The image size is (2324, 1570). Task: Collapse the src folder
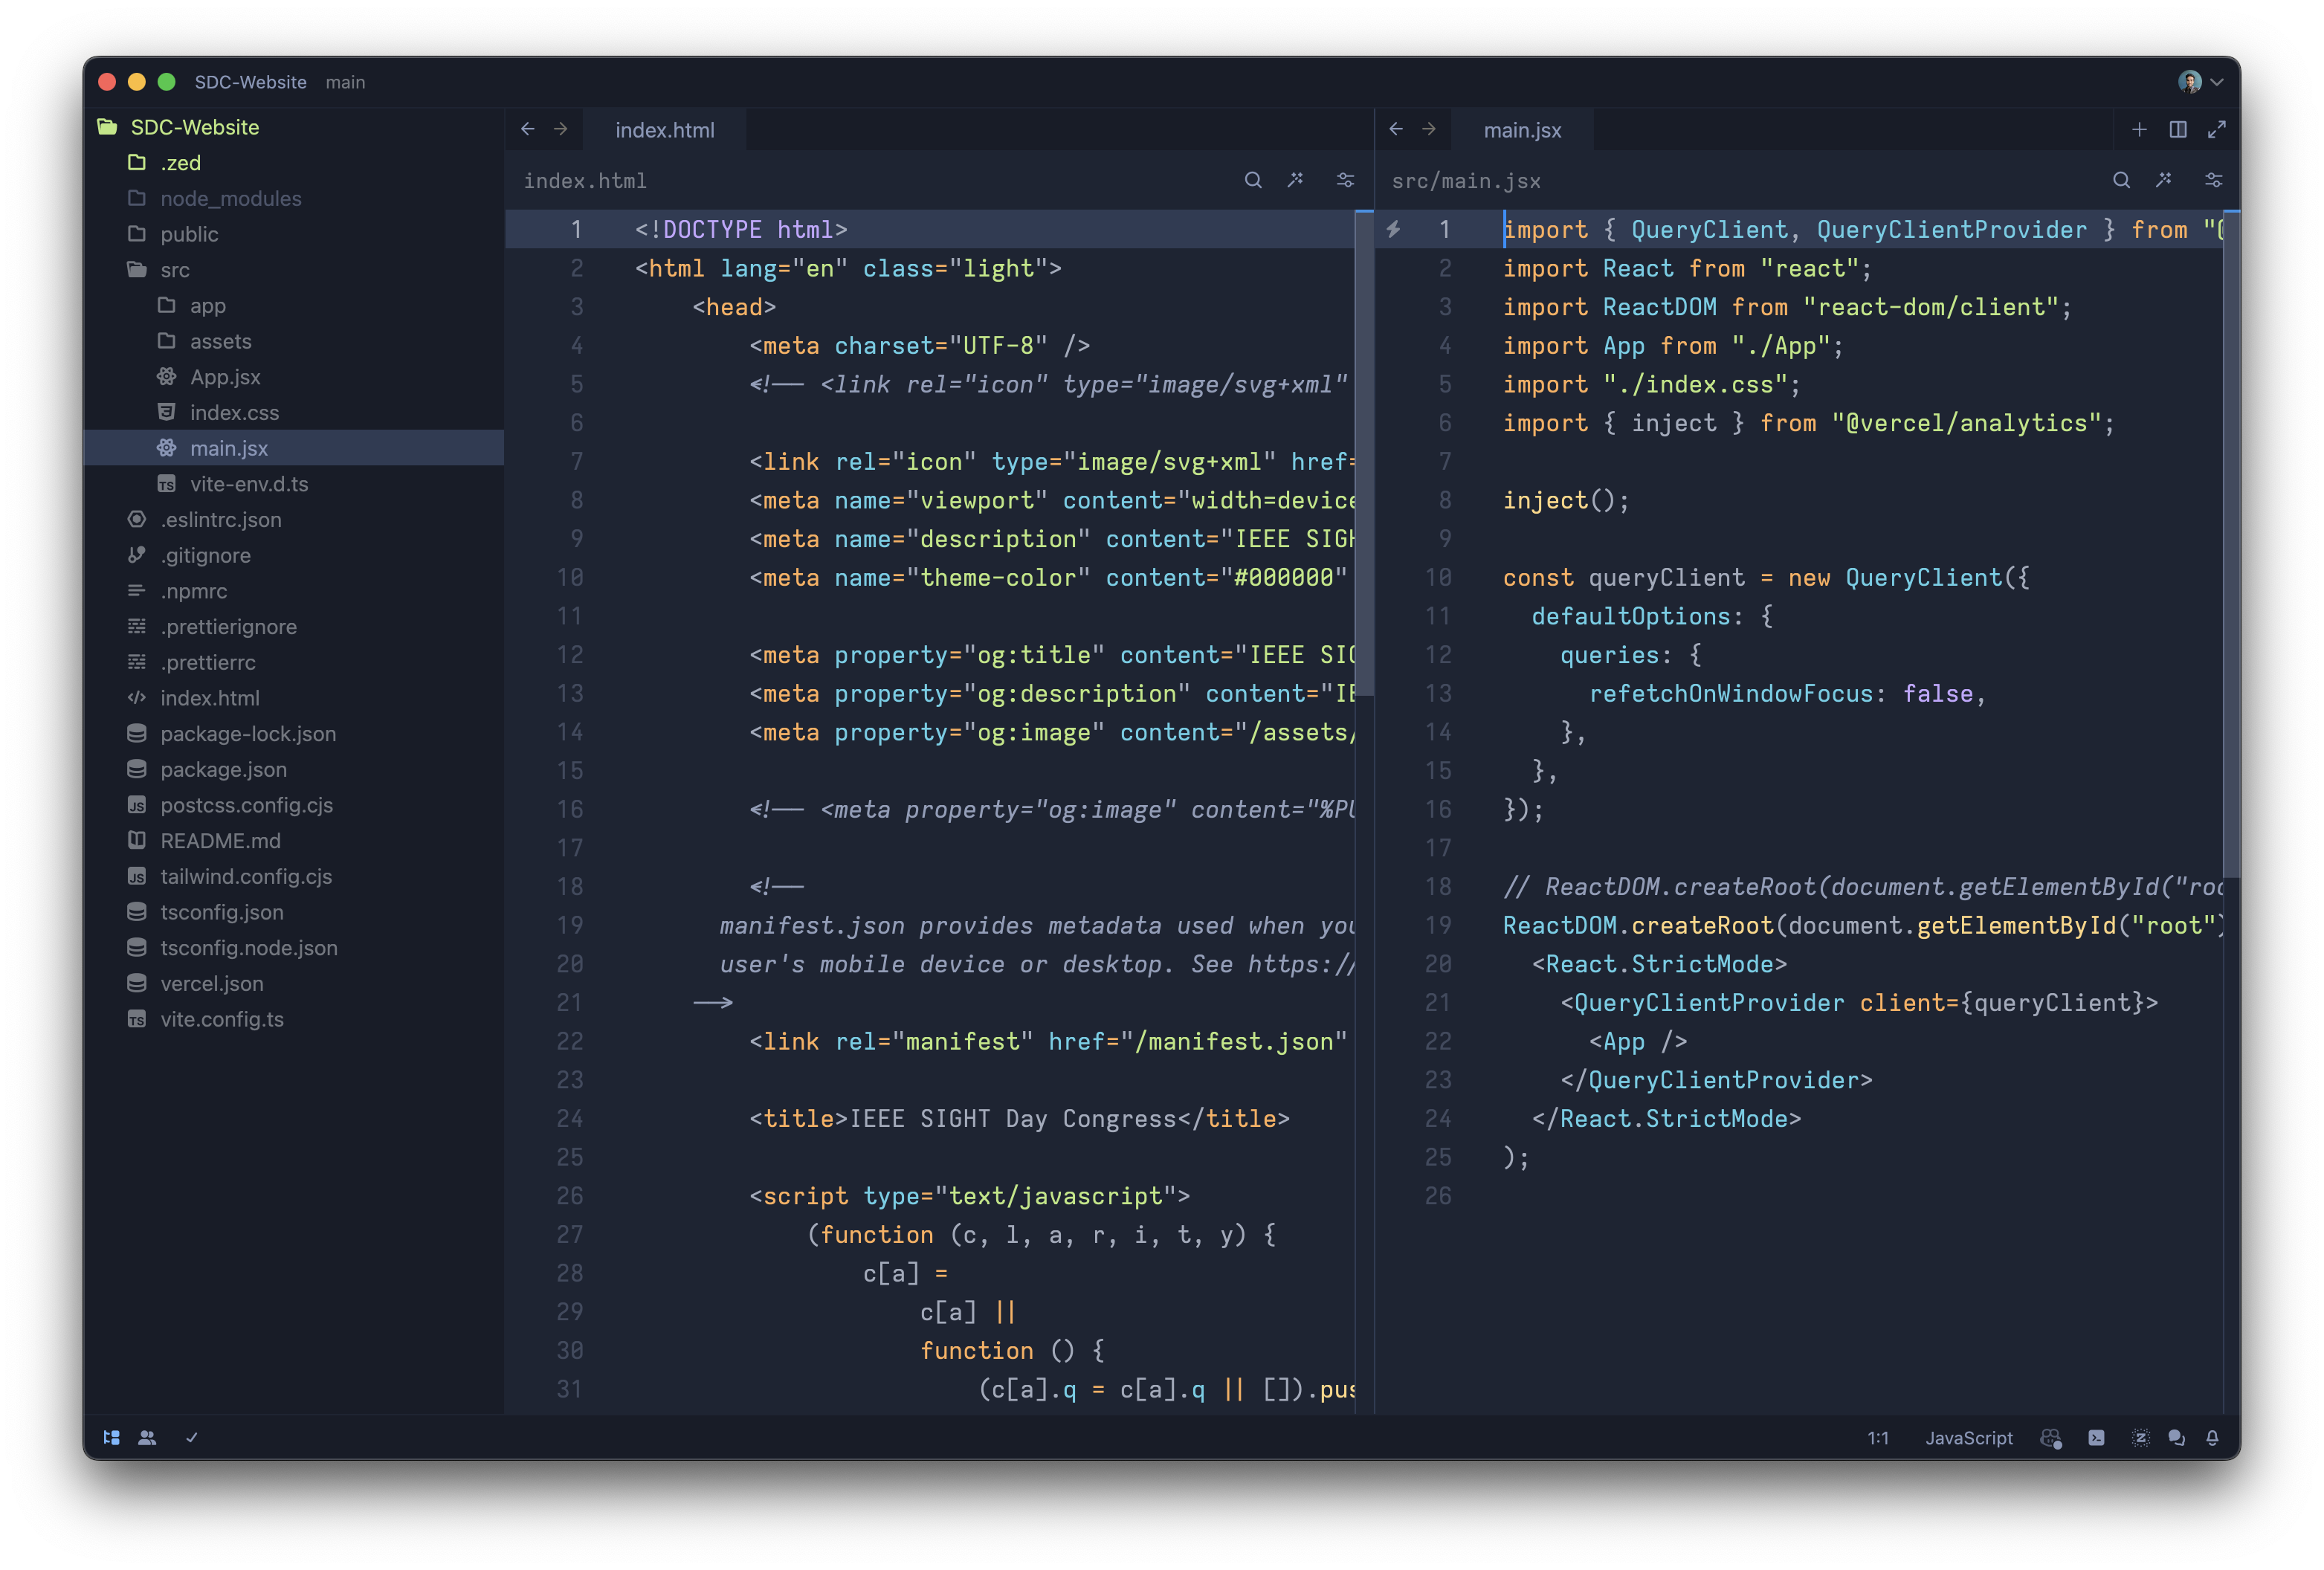[174, 270]
